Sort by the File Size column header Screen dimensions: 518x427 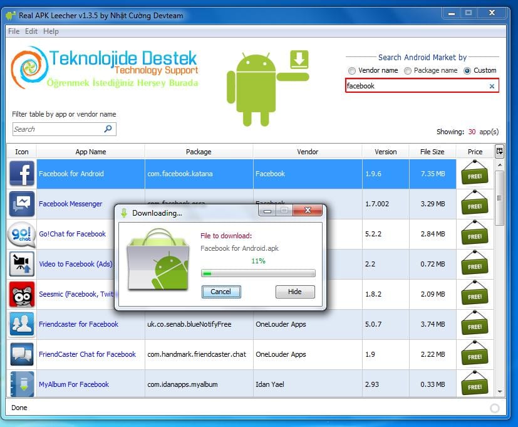click(x=432, y=152)
